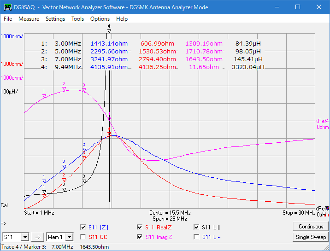This screenshot has height=251, width=330.
Task: Select red marker 2 on Real Z trace
Action: tap(64, 180)
